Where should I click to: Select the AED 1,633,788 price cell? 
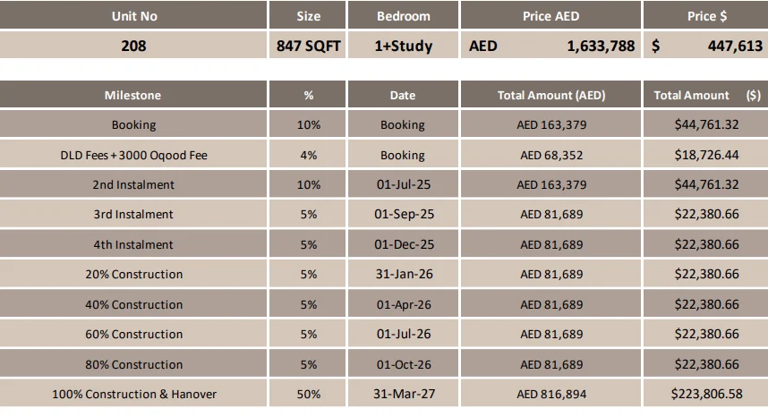coord(551,45)
